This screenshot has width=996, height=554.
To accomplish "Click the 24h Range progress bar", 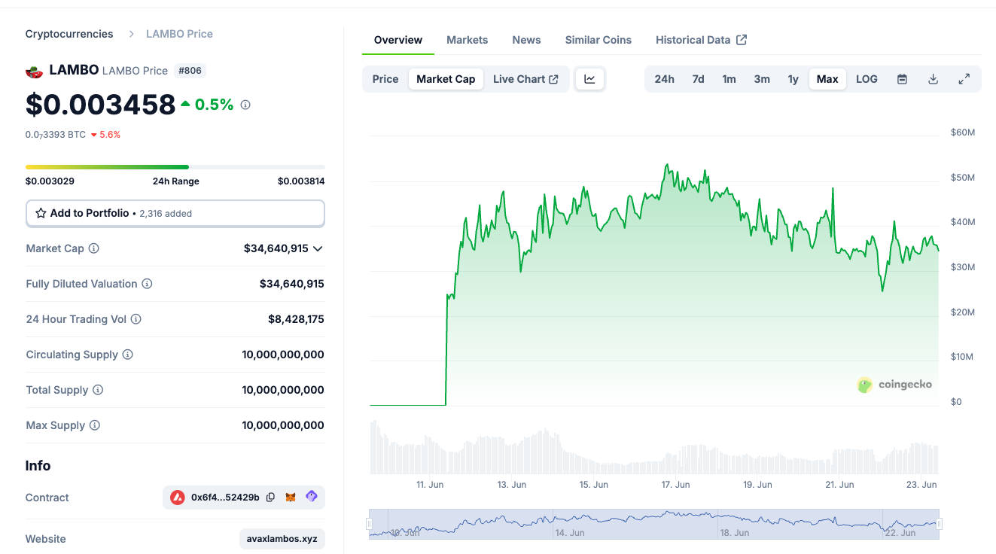I will click(175, 167).
